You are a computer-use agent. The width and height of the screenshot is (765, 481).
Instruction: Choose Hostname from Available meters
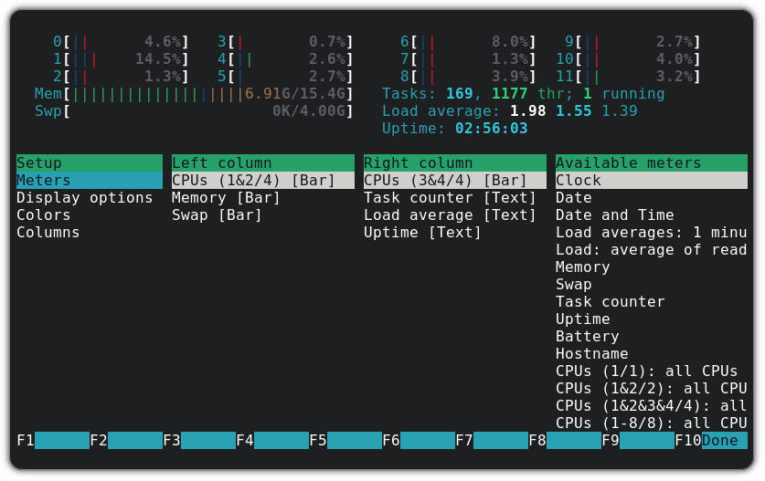(592, 354)
